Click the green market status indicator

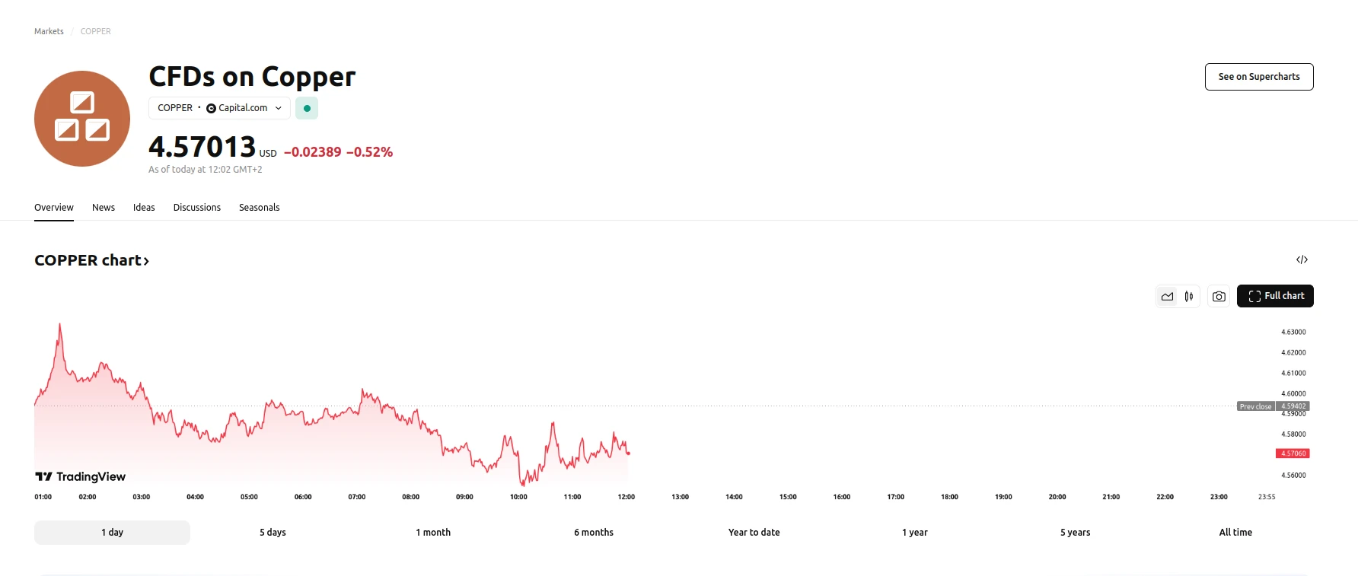pos(307,108)
